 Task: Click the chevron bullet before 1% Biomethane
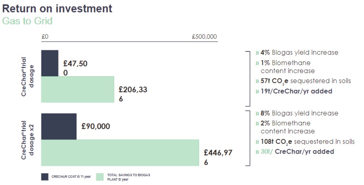coord(257,63)
